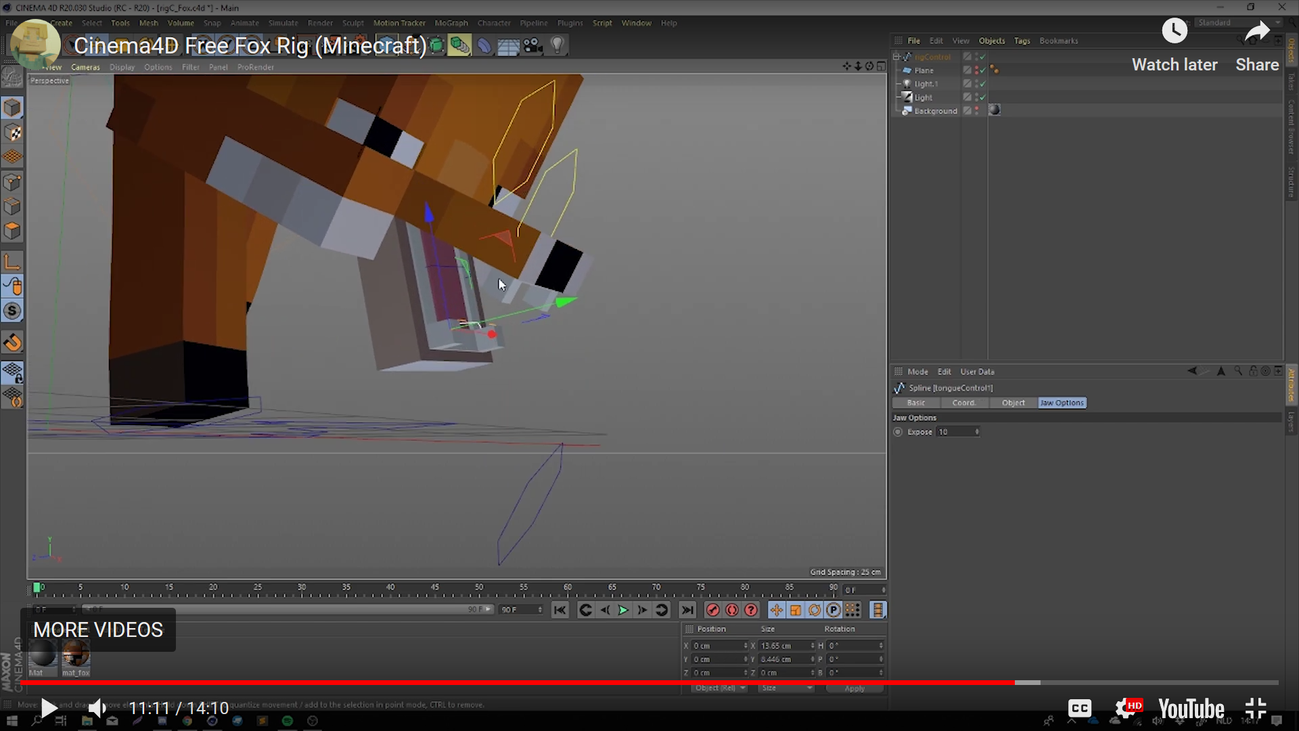Toggle Parameter keyframe recording
The width and height of the screenshot is (1299, 731).
pos(834,611)
